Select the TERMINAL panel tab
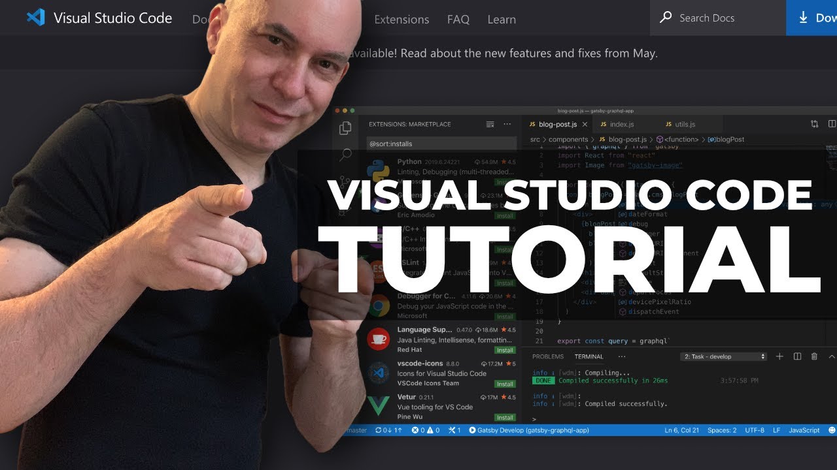 tap(589, 356)
